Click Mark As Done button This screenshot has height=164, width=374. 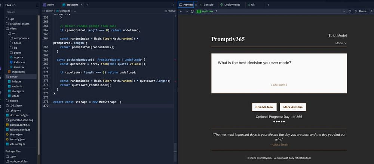pos(293,107)
